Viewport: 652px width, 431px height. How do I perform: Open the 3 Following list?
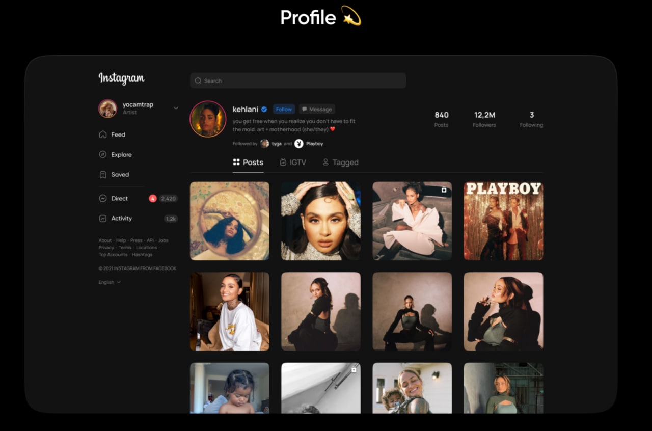pyautogui.click(x=531, y=119)
